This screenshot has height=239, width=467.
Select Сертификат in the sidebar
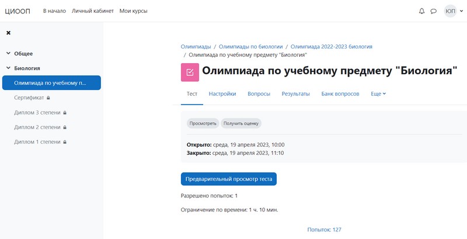tap(29, 98)
